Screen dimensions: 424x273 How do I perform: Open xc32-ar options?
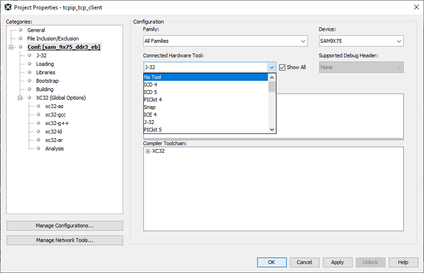tap(54, 140)
